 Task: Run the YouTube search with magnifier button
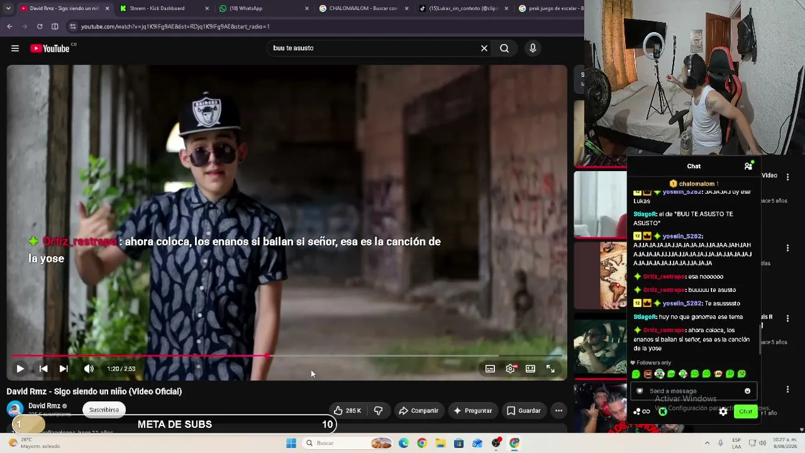tap(504, 48)
